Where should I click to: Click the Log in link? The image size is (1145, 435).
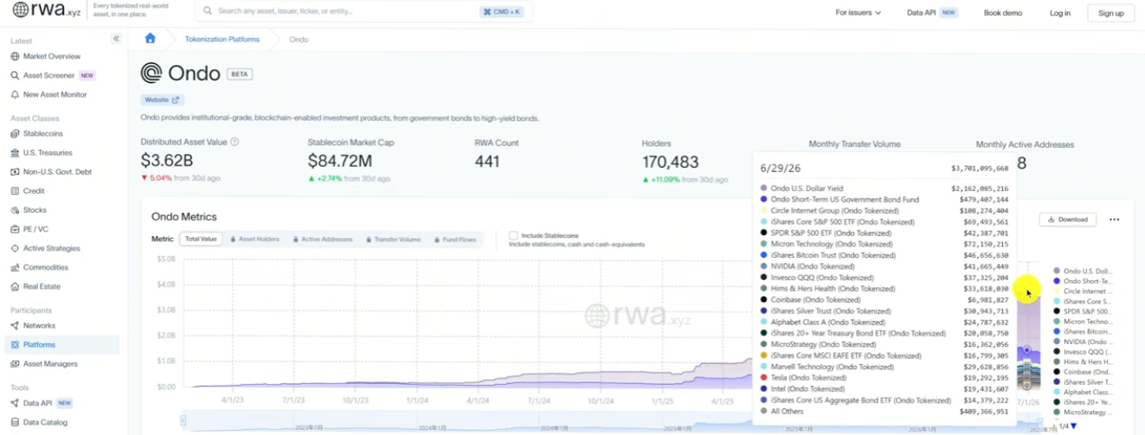[1059, 13]
